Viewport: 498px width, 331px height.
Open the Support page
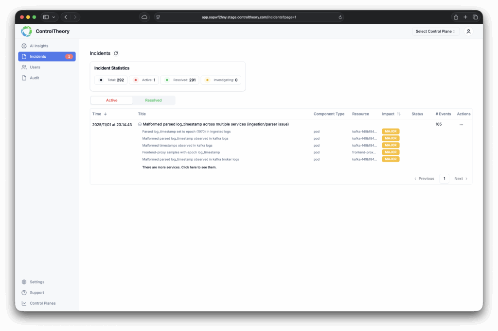[37, 293]
